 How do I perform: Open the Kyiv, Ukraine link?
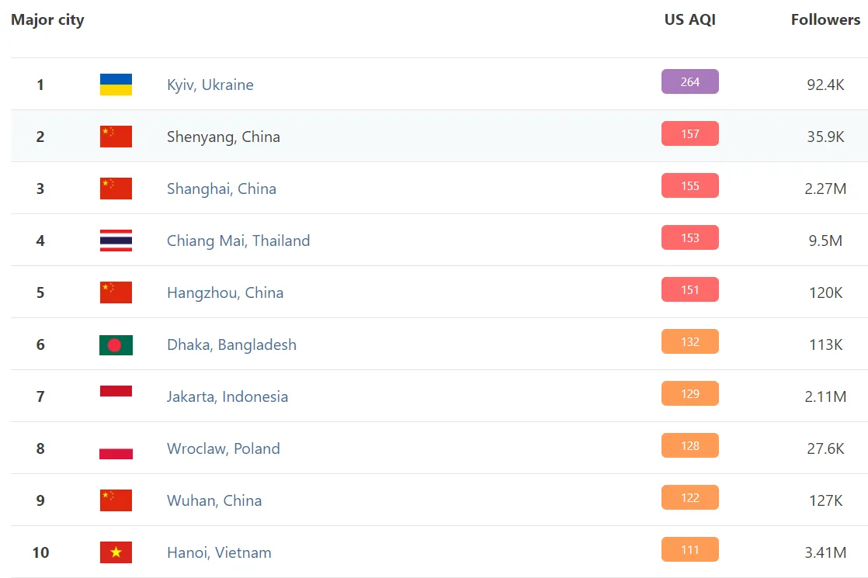210,85
